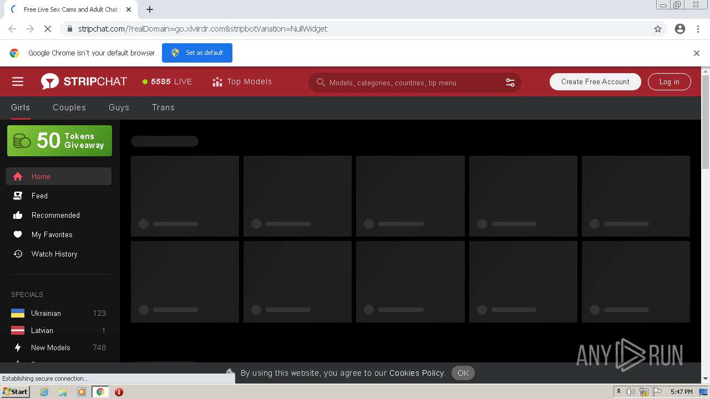The width and height of the screenshot is (710, 399).
Task: Click the Chrome taskbar icon
Action: point(100,392)
